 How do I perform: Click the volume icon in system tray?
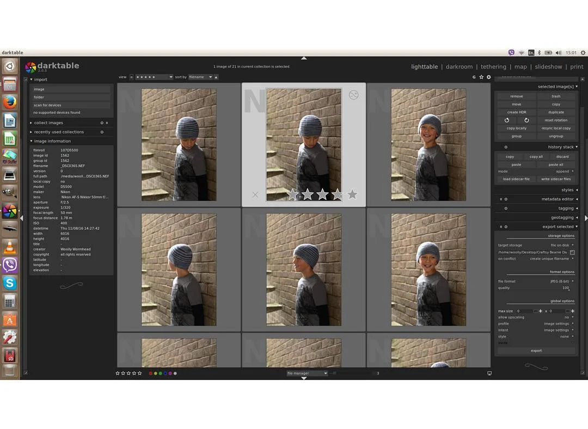click(559, 53)
